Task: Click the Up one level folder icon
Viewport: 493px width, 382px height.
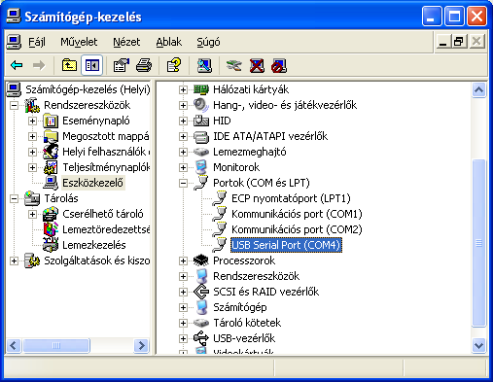Action: pyautogui.click(x=69, y=65)
